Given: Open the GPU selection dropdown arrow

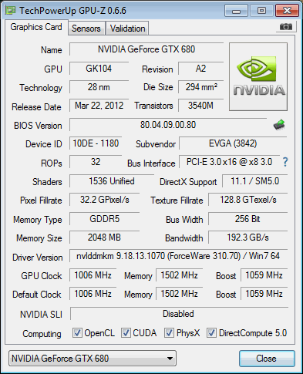Looking at the screenshot, I should 170,359.
